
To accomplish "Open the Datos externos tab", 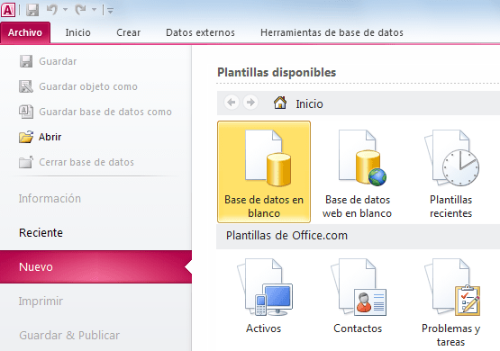I will point(200,32).
